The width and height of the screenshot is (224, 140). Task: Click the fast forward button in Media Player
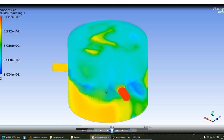pos(117,130)
